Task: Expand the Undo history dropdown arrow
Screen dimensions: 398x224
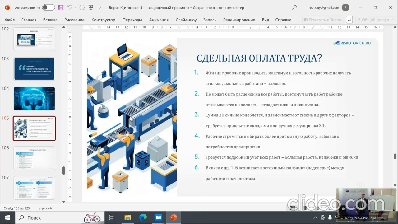Action: (76, 7)
